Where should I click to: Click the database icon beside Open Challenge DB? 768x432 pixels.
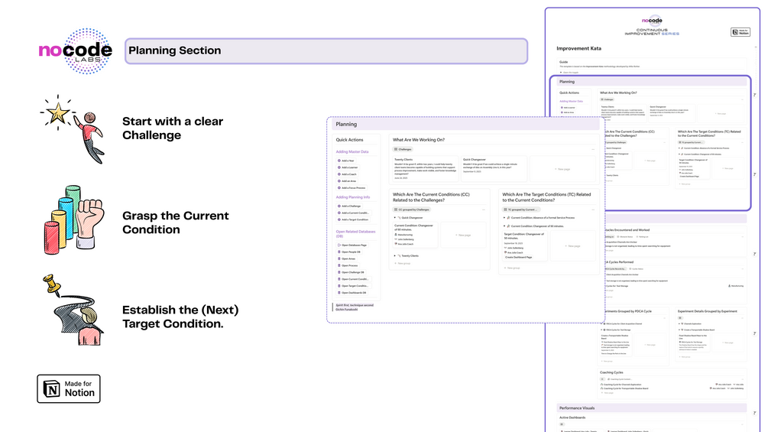click(x=339, y=272)
